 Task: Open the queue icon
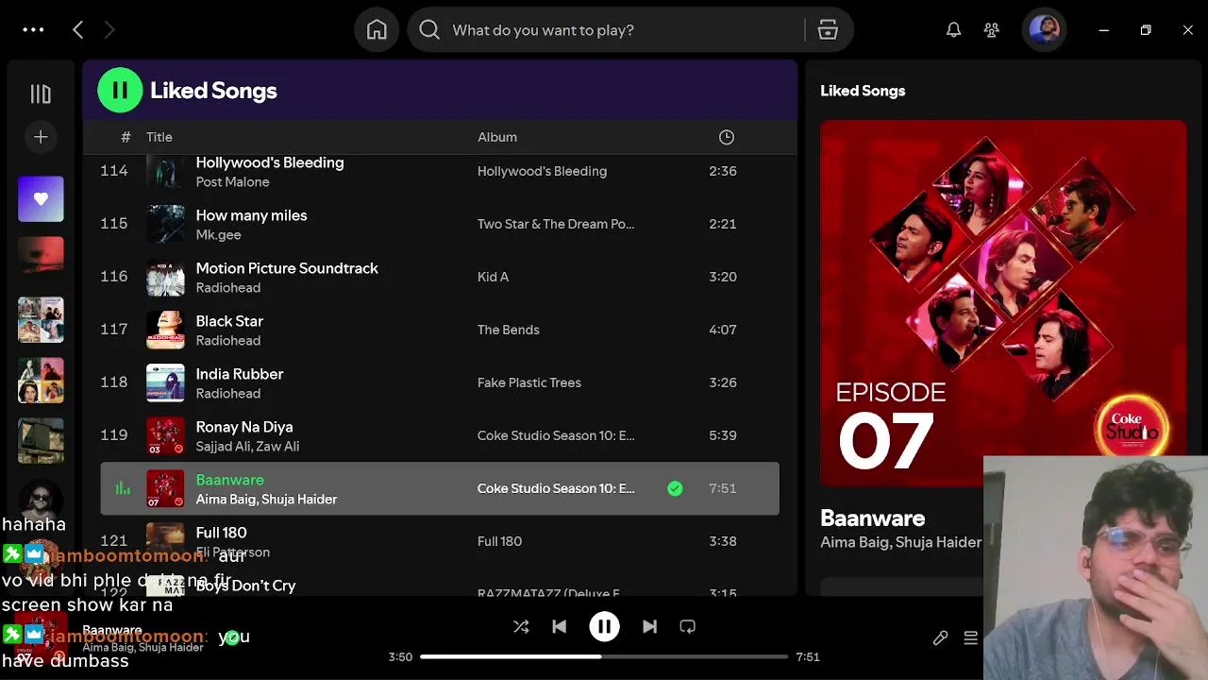(970, 638)
